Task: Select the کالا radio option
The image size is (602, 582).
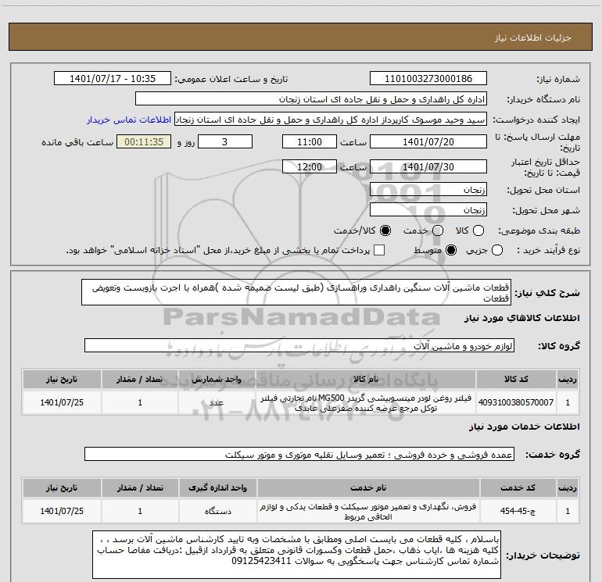Action: click(x=478, y=230)
